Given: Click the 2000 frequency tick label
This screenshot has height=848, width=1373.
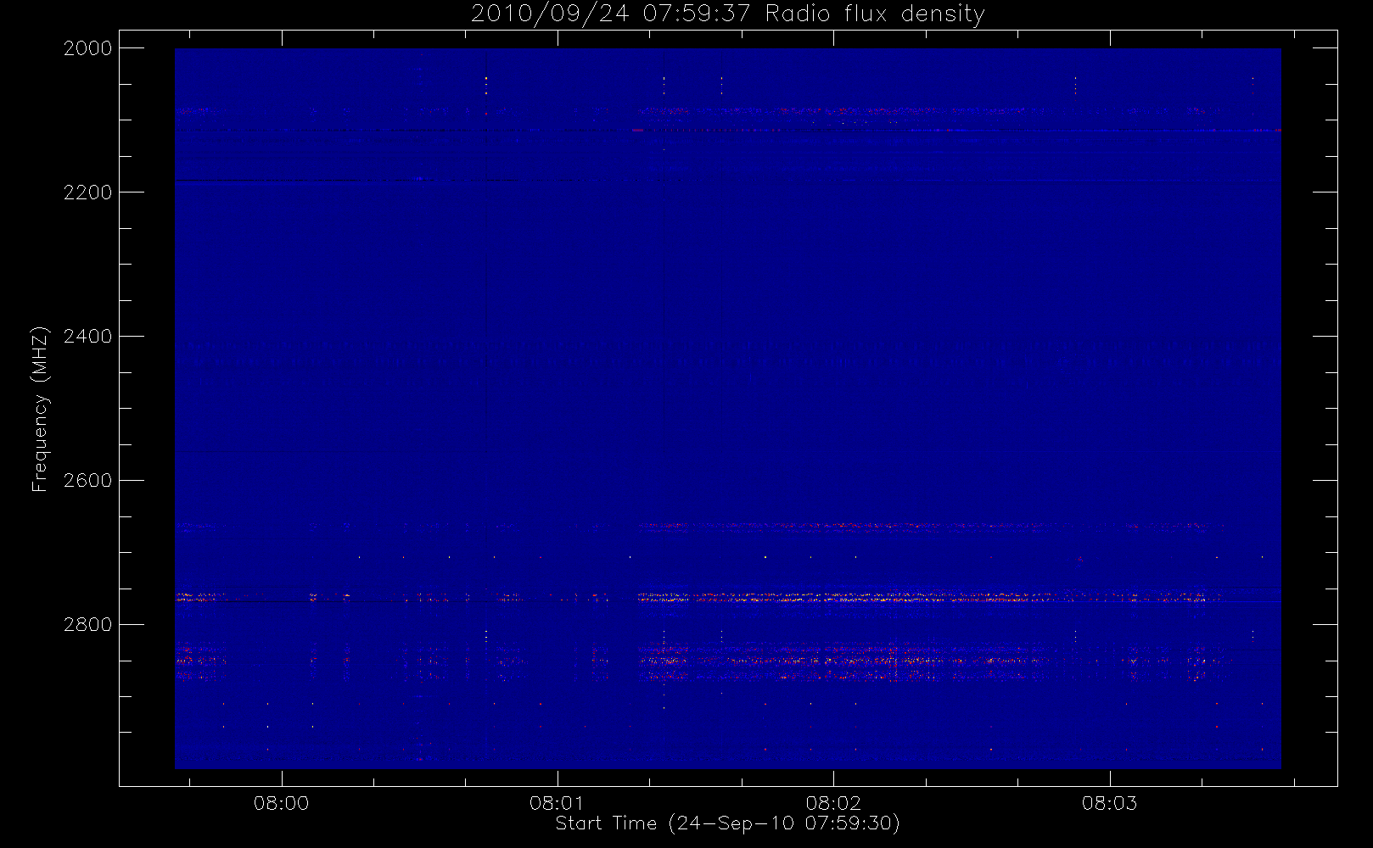Looking at the screenshot, I should (88, 48).
